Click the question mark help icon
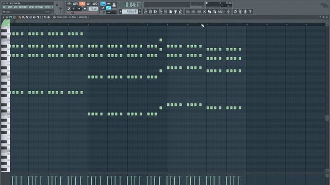 250,11
